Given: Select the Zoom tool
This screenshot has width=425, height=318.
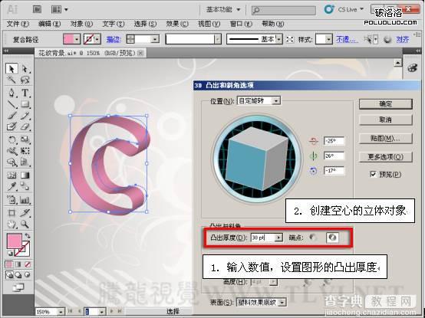Looking at the screenshot, I should point(25,224).
